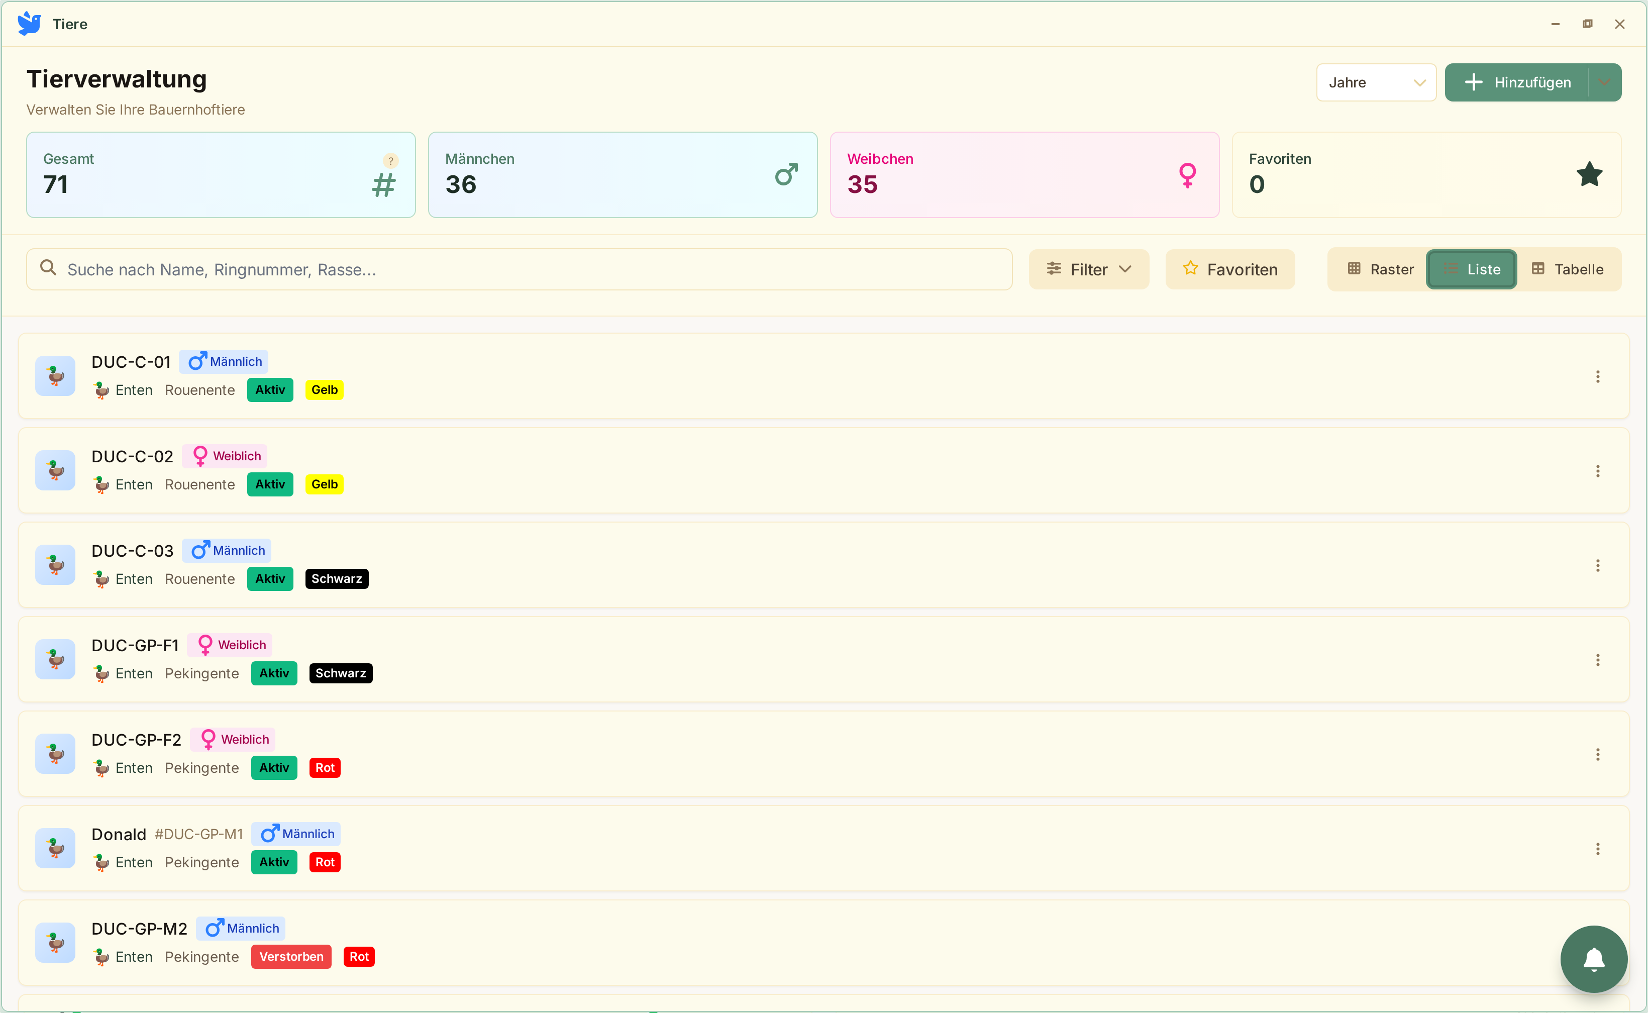Focus the search field for Name, Ringnummer, Rasse
Viewport: 1648px width, 1013px height.
[519, 269]
